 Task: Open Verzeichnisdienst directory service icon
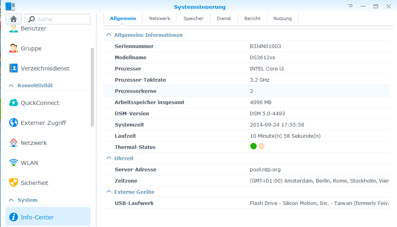click(14, 68)
